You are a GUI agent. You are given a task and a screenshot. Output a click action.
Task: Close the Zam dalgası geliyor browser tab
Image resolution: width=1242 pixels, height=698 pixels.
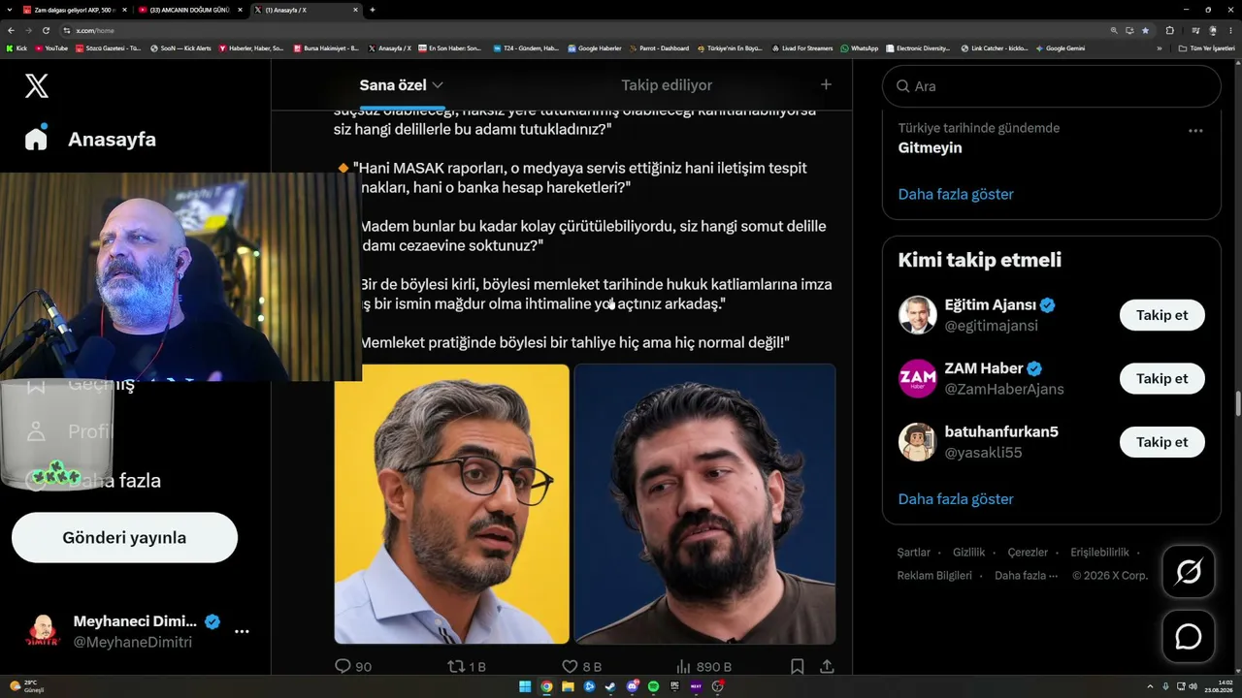(124, 10)
